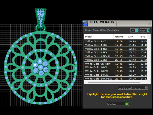Click the horizontal scrollbar under metals list

click(114, 82)
